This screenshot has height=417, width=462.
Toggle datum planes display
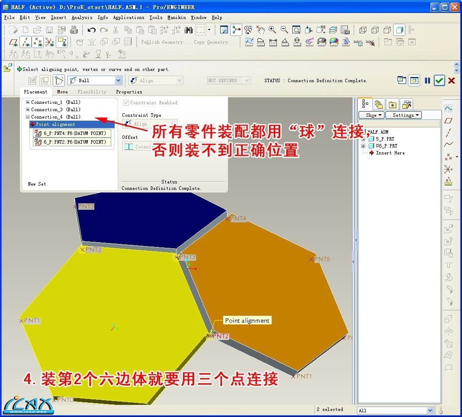click(x=13, y=42)
